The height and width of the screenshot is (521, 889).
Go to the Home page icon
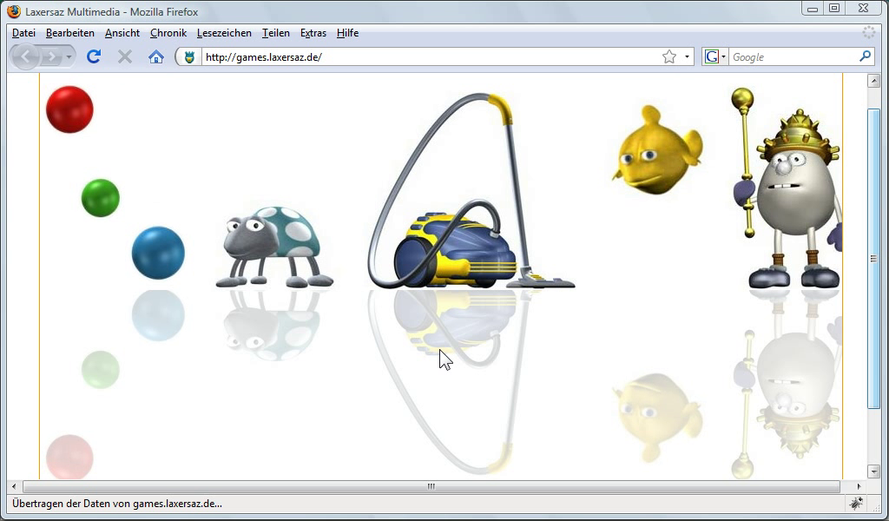pos(156,56)
